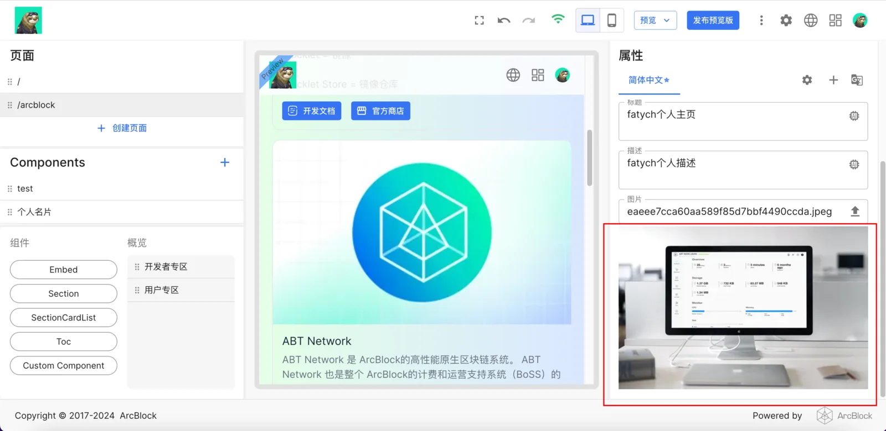
Task: Open the apps grid icon in top toolbar
Action: pos(836,20)
